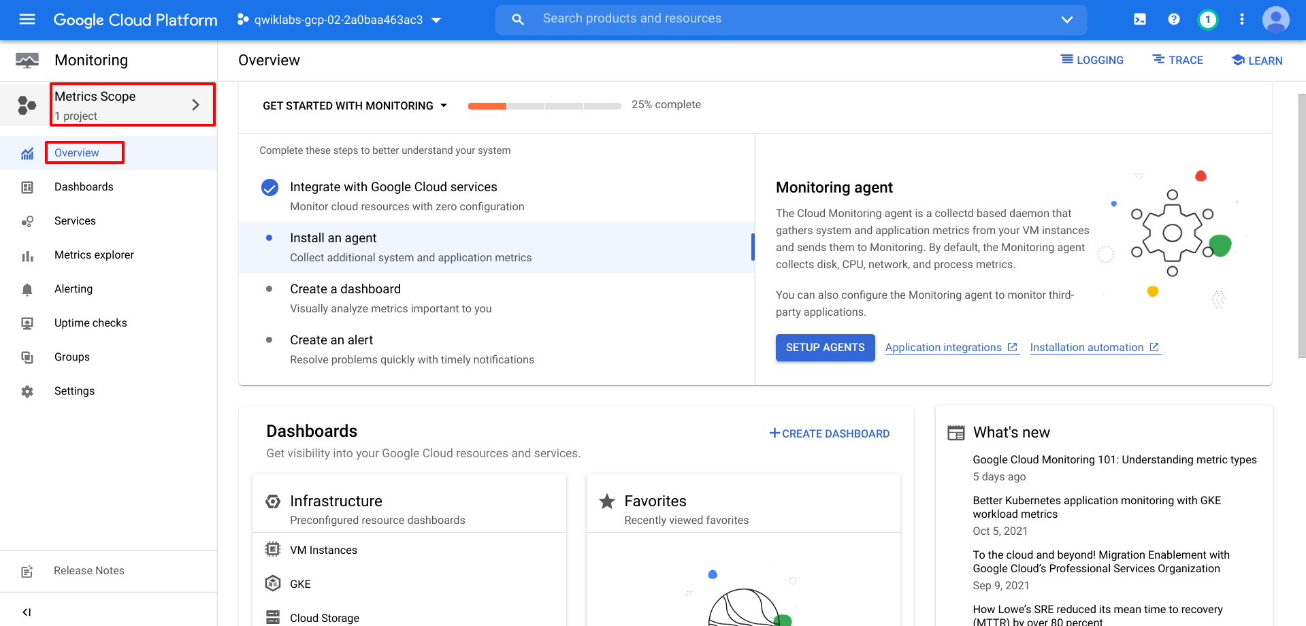Click the Services sidebar icon

27,221
